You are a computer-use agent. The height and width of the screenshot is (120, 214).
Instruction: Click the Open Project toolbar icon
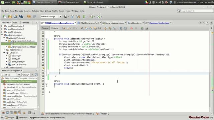click(x=15, y=17)
